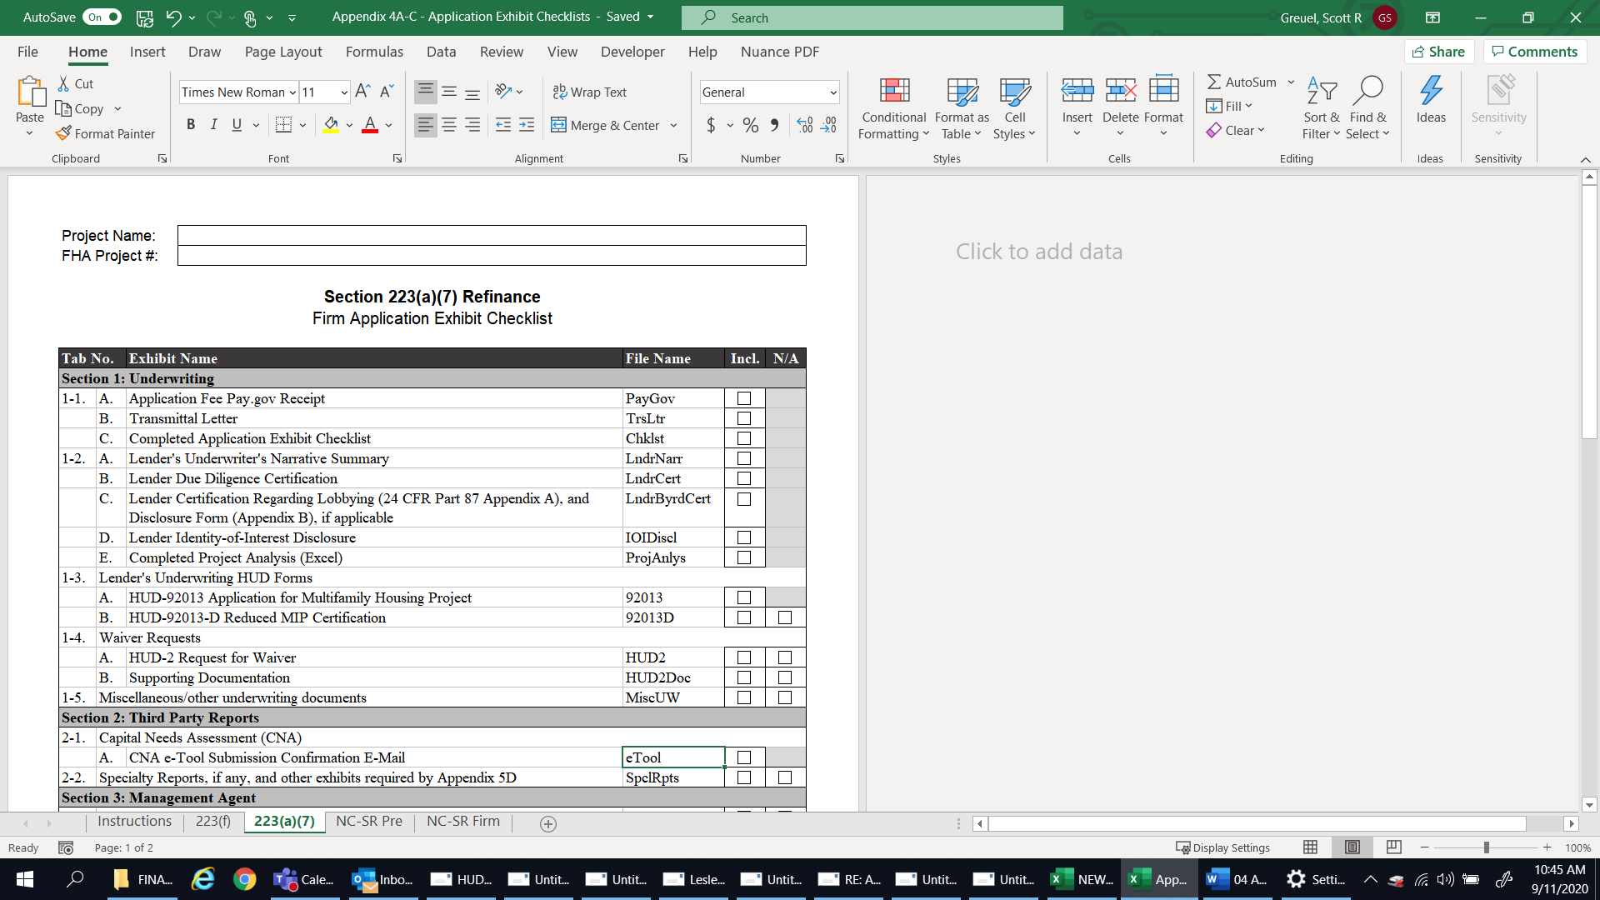Click the Share button
The width and height of the screenshot is (1600, 900).
coord(1439,52)
